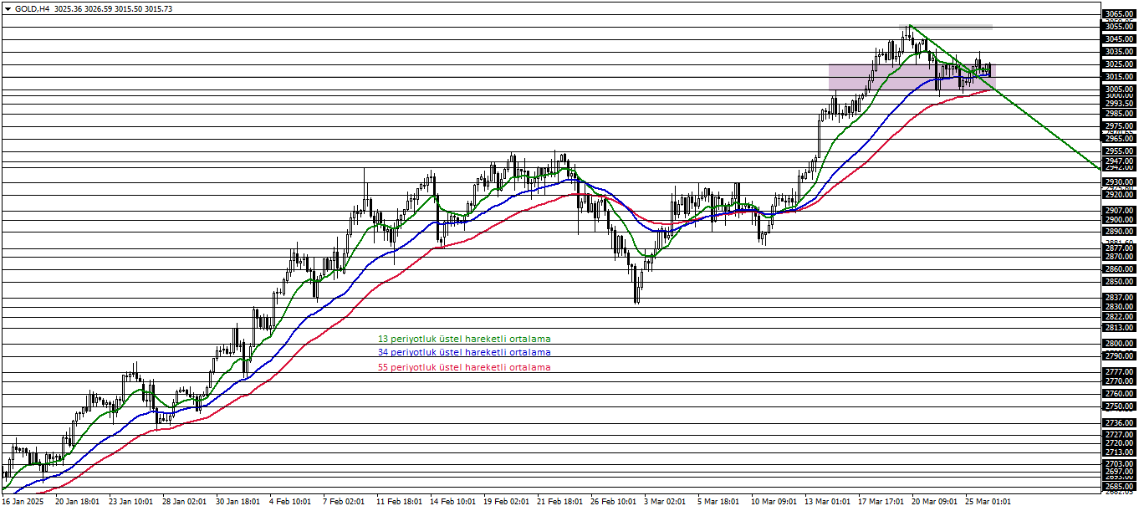
Task: Click the 3015.00 price label
Action: pos(1119,77)
